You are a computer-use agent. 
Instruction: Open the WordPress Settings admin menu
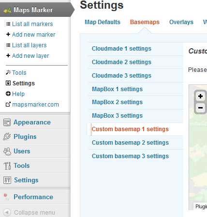pyautogui.click(x=26, y=180)
